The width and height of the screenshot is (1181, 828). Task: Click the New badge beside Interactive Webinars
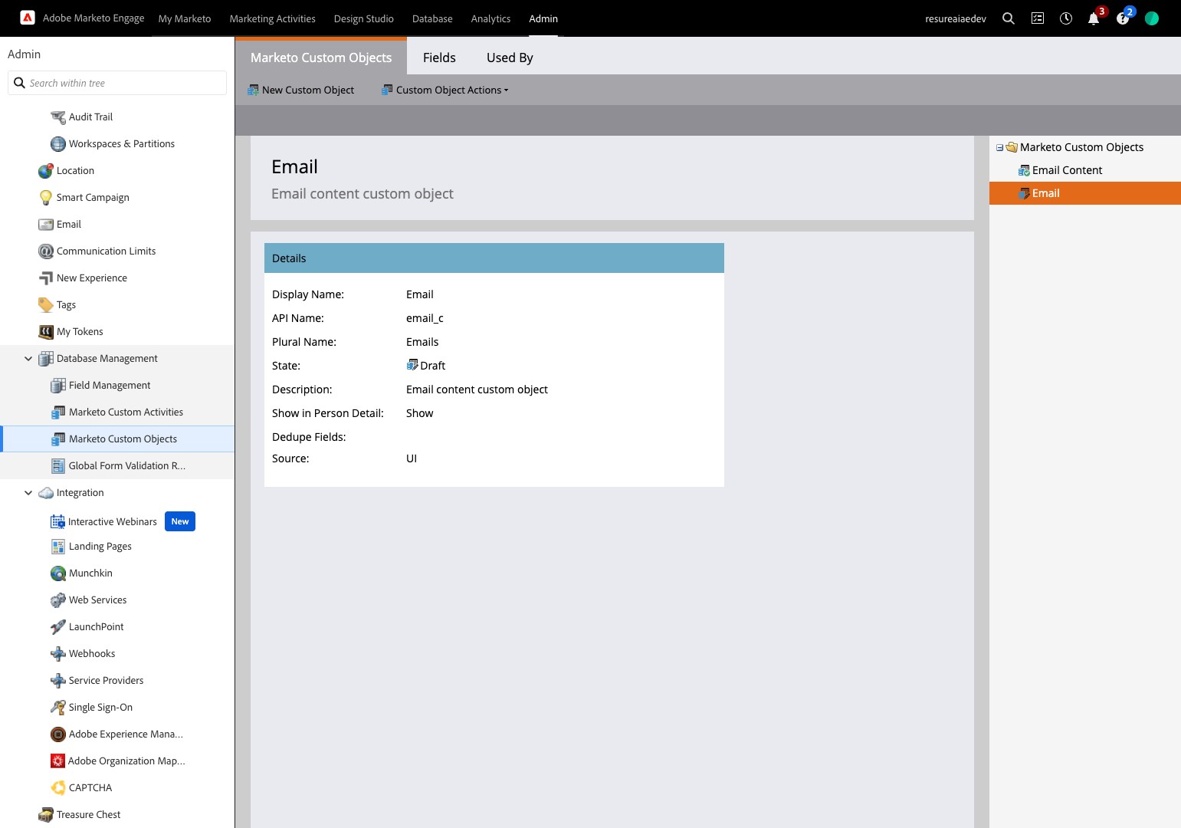click(x=180, y=521)
